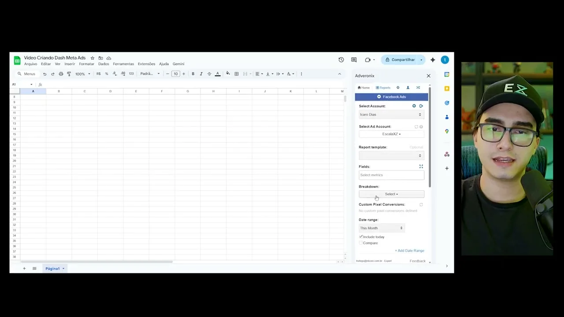Increase font size with plus button

(x=184, y=74)
